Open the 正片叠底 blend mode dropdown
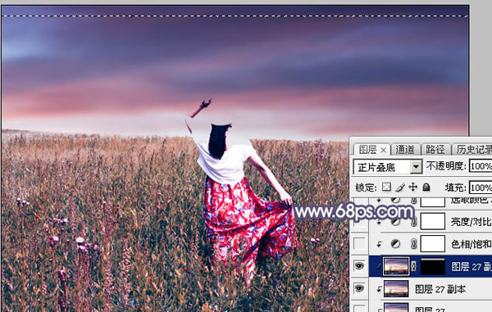 pyautogui.click(x=387, y=167)
